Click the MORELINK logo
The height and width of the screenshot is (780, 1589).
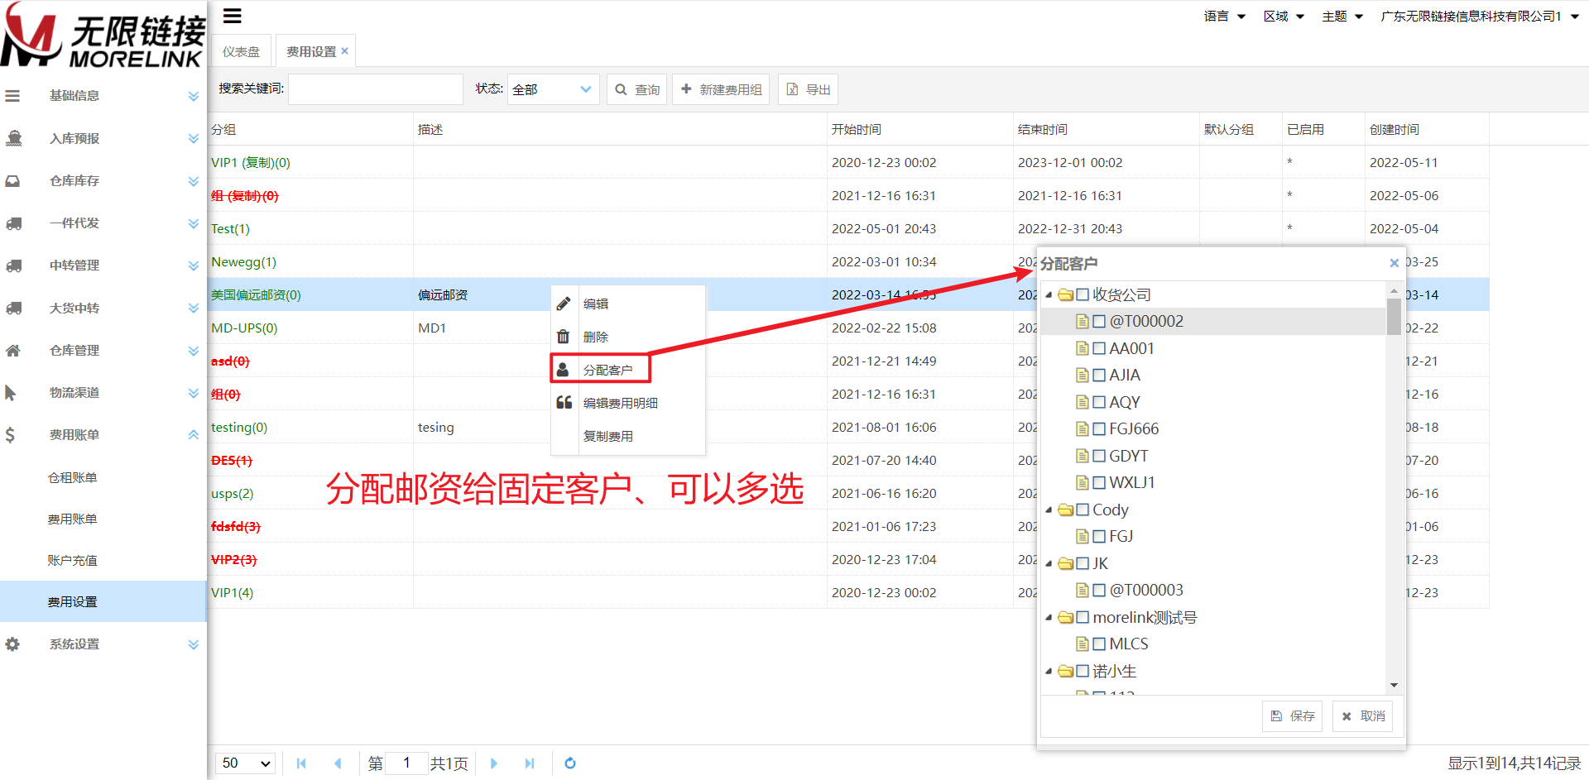point(103,35)
